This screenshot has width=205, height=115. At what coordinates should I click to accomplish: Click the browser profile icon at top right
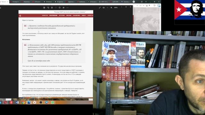pyautogui.click(x=159, y=5)
